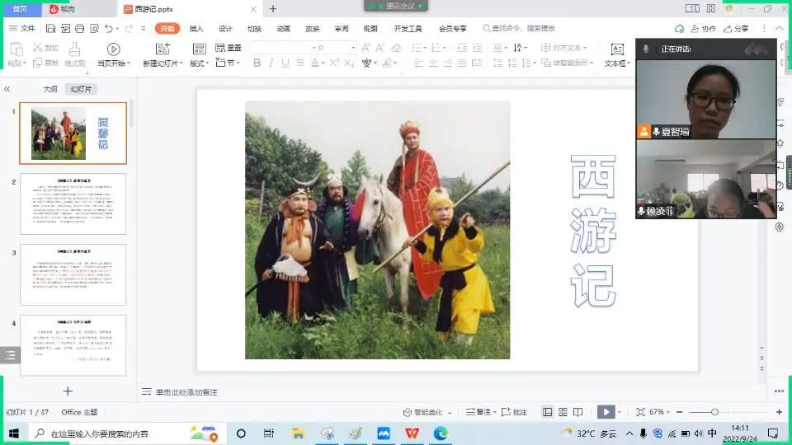The image size is (792, 445).
Task: Open Task View in the taskbar
Action: coord(269,433)
